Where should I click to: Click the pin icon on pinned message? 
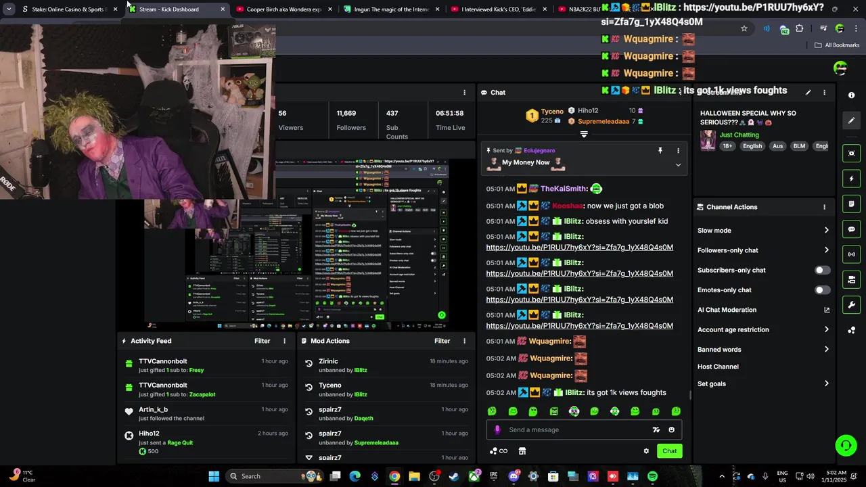[x=660, y=151]
